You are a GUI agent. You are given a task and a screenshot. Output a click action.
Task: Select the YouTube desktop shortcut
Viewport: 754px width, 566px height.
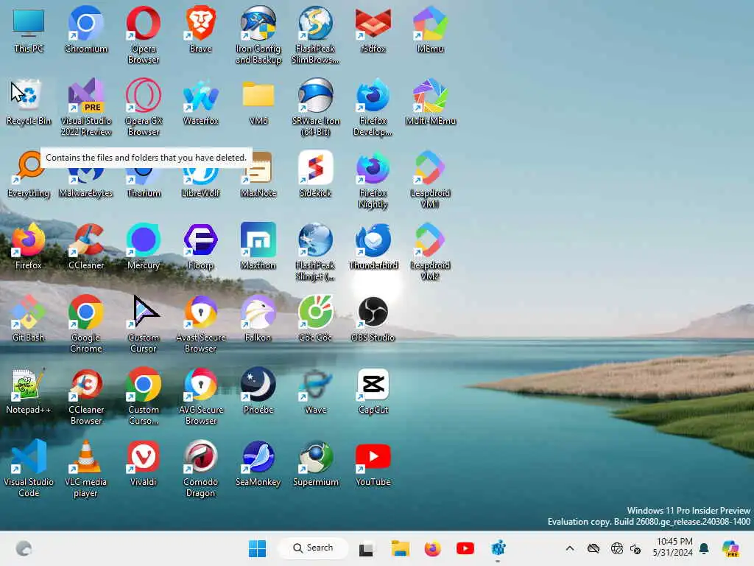pos(373,463)
